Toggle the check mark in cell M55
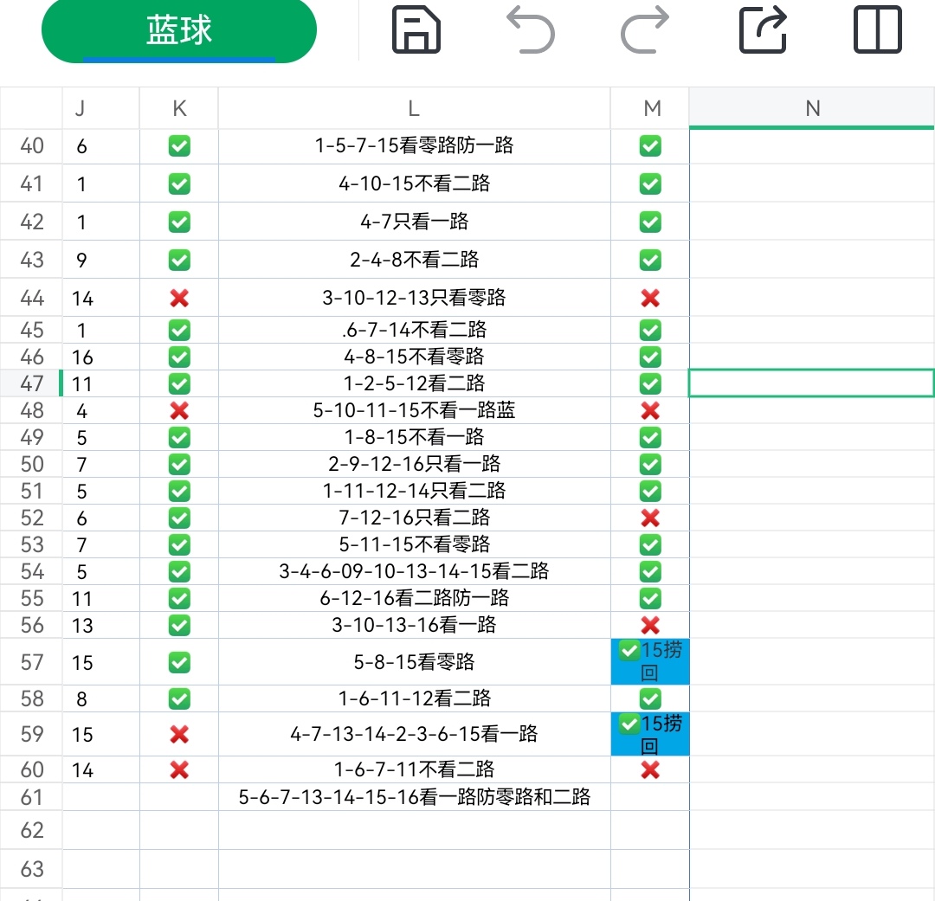 (x=650, y=598)
